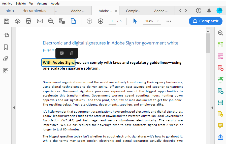Viewport: 226px width, 144px height.
Task: Click the touch reading mode icon
Action: 62,21
